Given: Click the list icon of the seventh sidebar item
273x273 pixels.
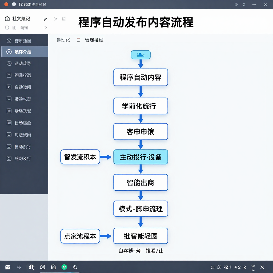Looking at the screenshot, I should coord(9,111).
